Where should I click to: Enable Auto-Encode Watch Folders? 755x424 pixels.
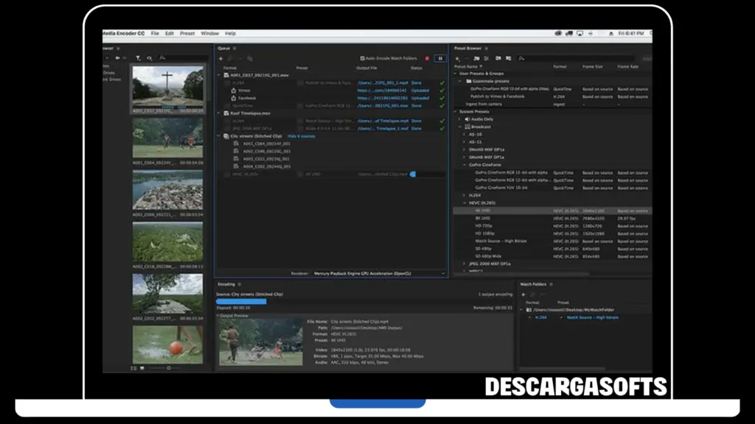coord(363,58)
